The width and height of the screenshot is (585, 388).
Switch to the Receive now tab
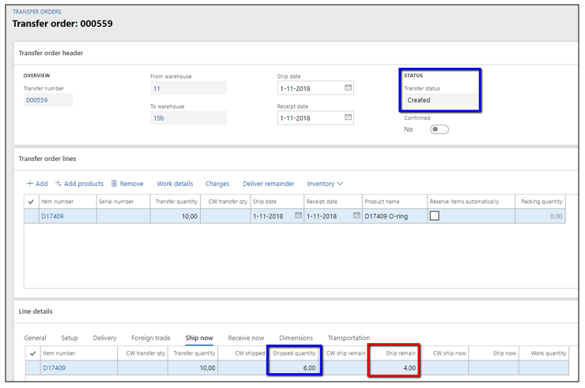click(x=246, y=338)
